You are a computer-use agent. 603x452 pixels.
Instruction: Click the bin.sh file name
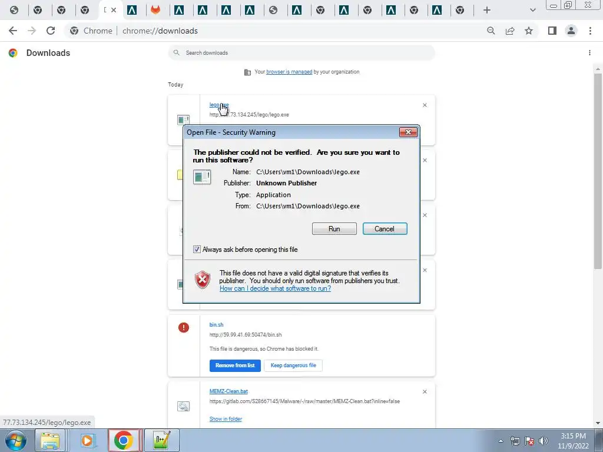tap(216, 325)
